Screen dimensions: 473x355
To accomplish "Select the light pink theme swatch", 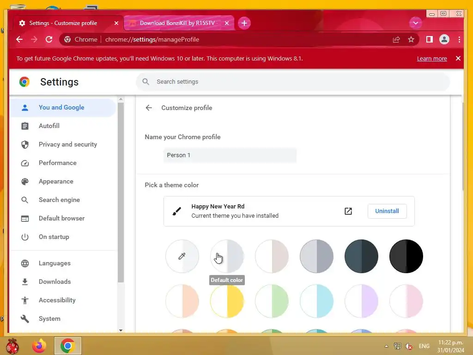I will pyautogui.click(x=406, y=301).
